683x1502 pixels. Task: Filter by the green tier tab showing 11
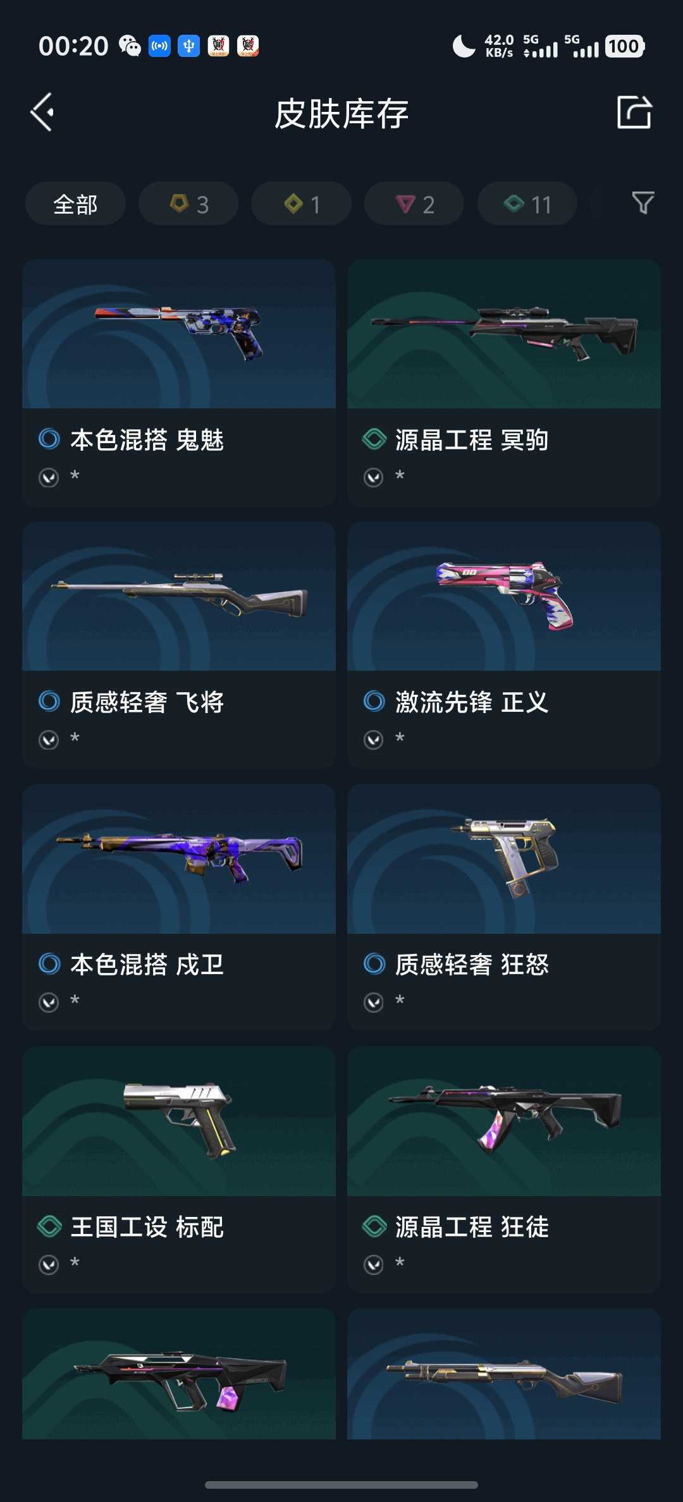point(527,204)
